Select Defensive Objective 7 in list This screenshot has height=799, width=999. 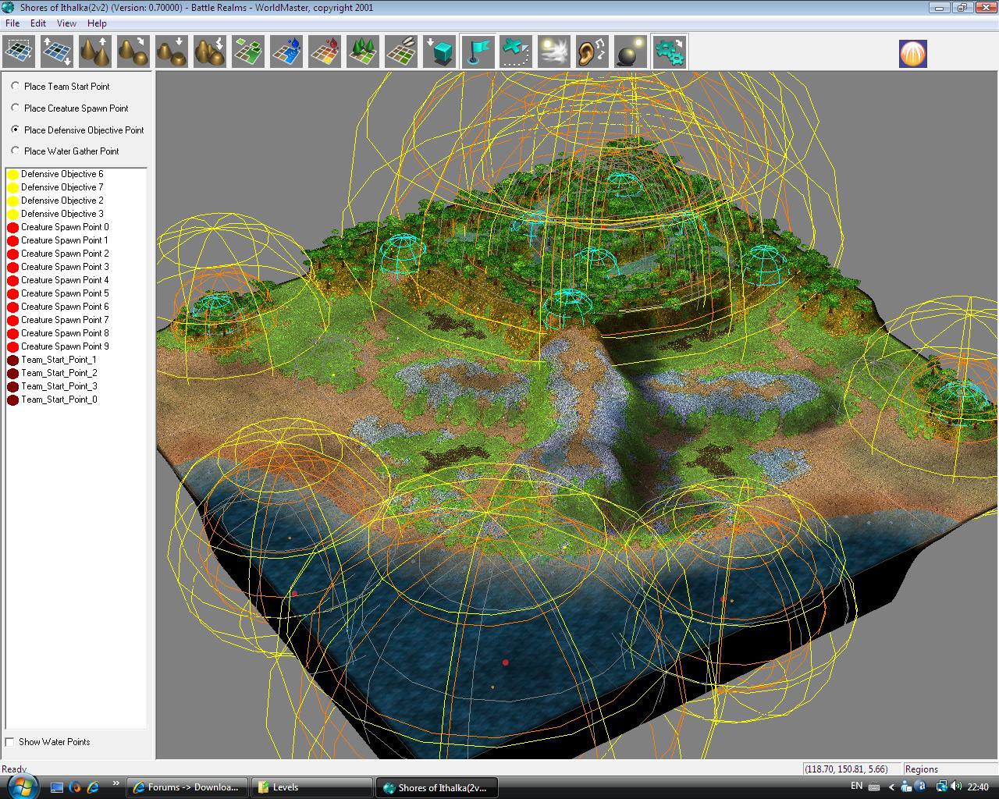(62, 187)
